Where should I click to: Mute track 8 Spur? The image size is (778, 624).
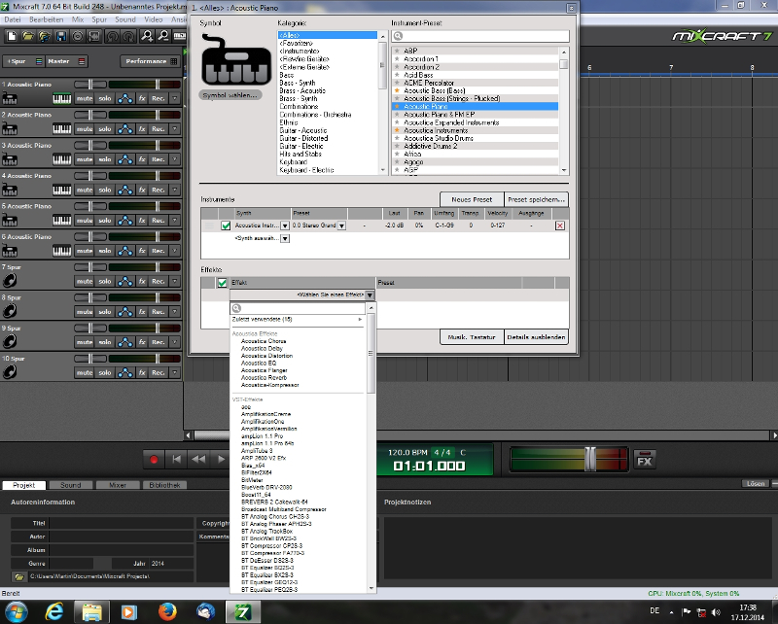click(85, 311)
